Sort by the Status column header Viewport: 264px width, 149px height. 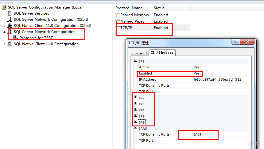pos(159,8)
